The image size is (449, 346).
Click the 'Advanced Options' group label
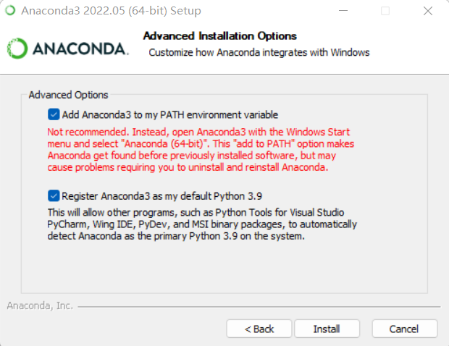[68, 95]
